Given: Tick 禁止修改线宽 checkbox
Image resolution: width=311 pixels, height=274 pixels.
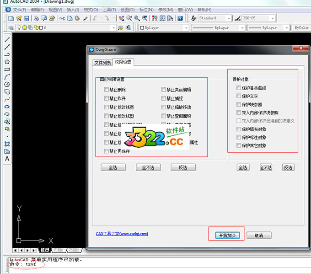Looking at the screenshot, I should [x=106, y=107].
